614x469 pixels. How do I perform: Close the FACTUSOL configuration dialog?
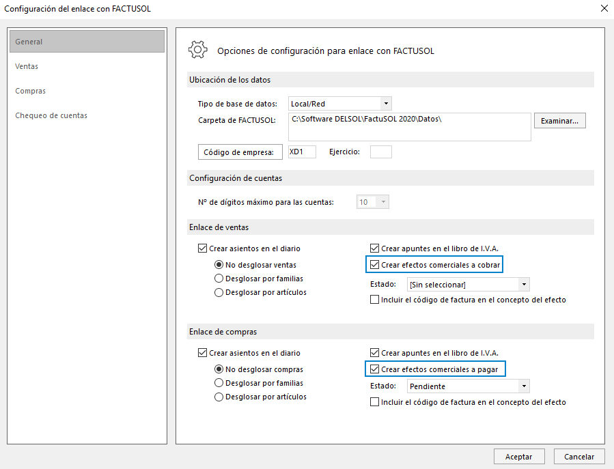click(x=604, y=8)
